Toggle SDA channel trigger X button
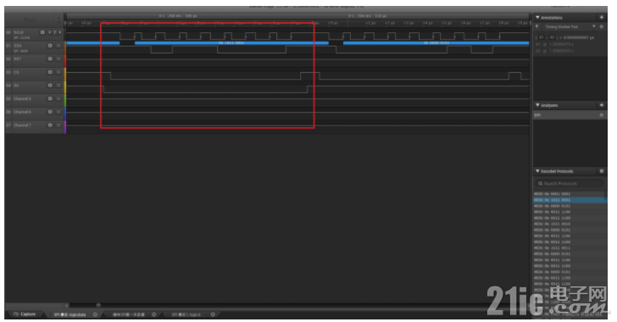Viewport: 617px width, 322px height. point(58,46)
